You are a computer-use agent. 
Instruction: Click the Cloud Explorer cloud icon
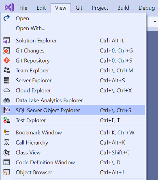pyautogui.click(x=6, y=90)
